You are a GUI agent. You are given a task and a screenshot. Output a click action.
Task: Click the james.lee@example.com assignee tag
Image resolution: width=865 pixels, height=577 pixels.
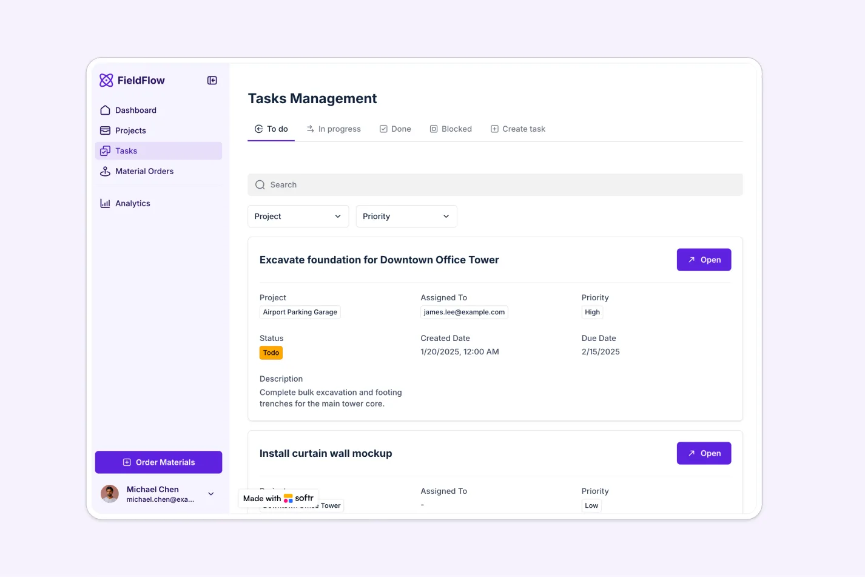464,312
